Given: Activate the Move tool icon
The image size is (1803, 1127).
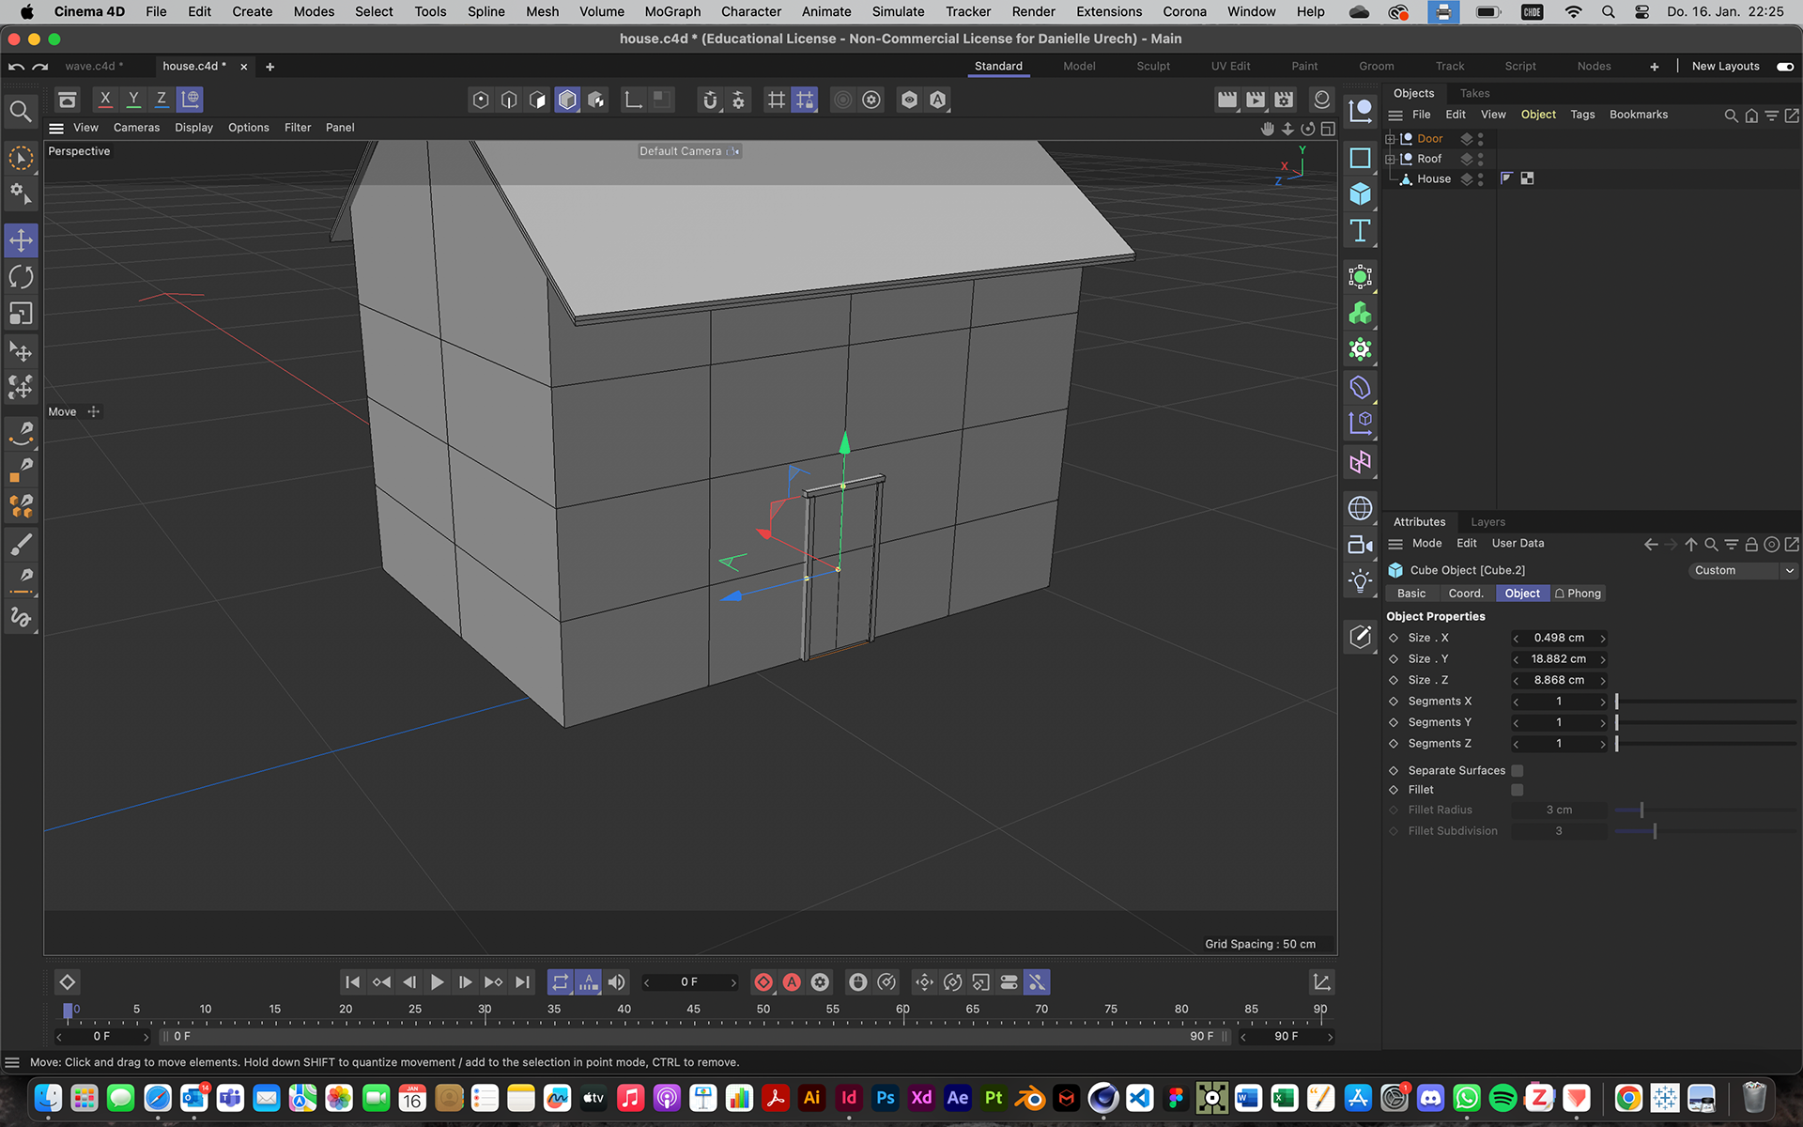Looking at the screenshot, I should [21, 240].
